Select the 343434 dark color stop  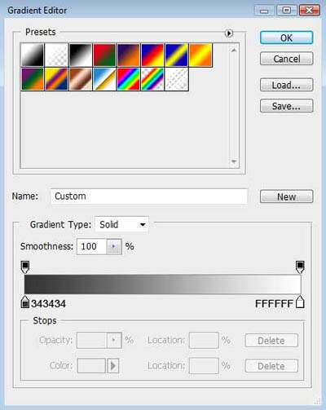[25, 302]
